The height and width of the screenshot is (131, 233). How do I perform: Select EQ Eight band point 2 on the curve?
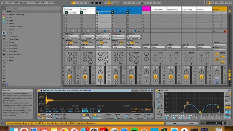[187, 103]
